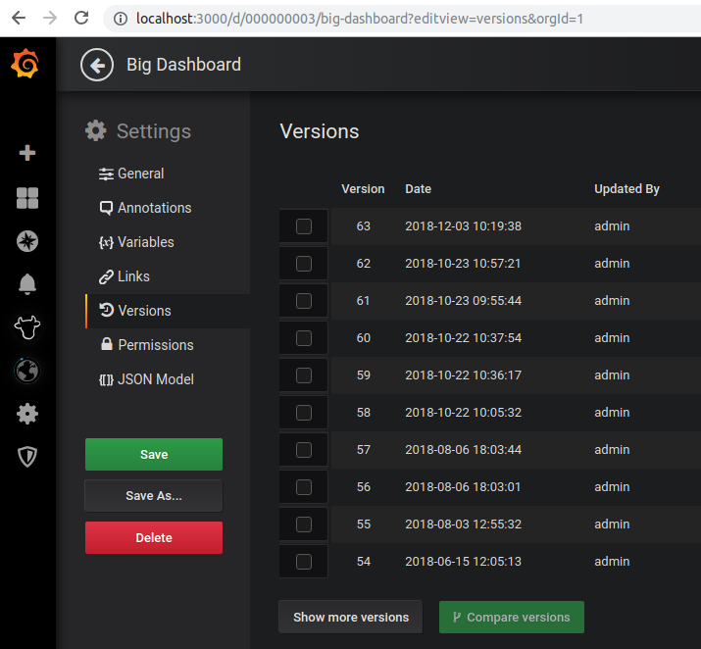The width and height of the screenshot is (701, 649).
Task: Select checkbox for version 60
Action: pos(304,338)
